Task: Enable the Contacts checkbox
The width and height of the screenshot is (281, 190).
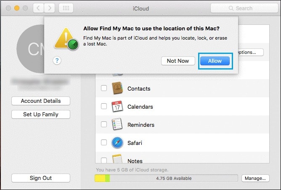Action: tap(104, 88)
